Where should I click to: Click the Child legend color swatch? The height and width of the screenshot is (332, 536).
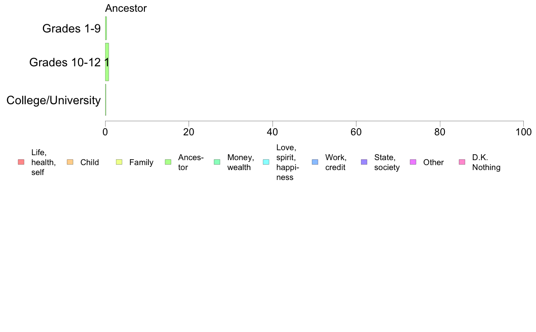70,162
